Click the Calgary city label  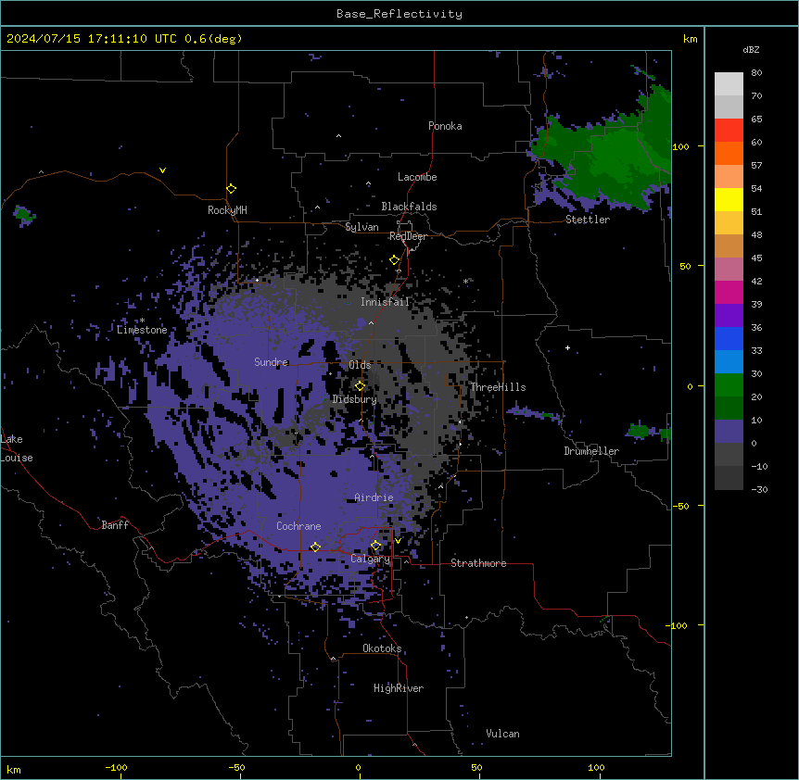(x=370, y=559)
